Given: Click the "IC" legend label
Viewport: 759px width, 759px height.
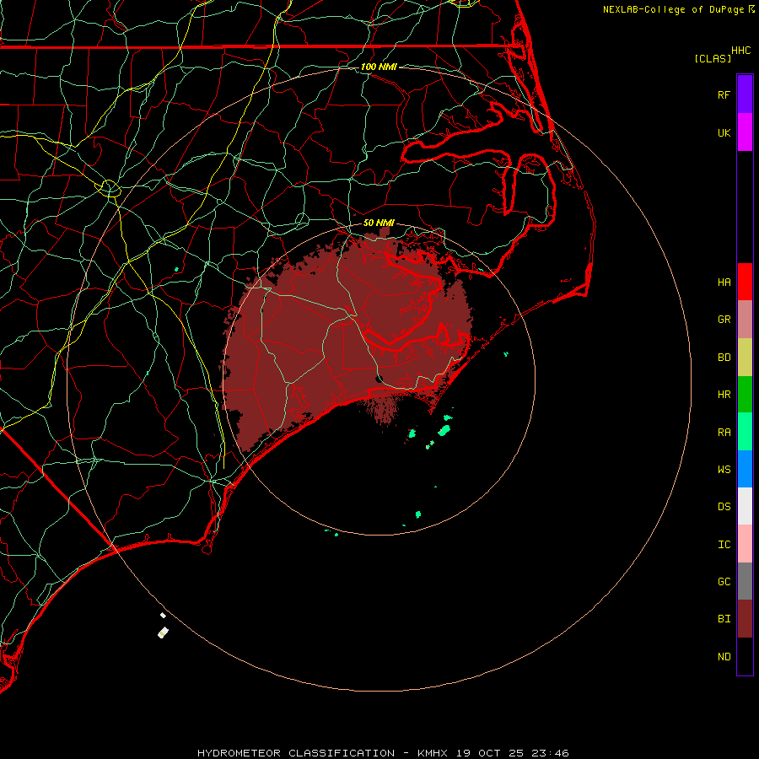Looking at the screenshot, I should (x=724, y=545).
